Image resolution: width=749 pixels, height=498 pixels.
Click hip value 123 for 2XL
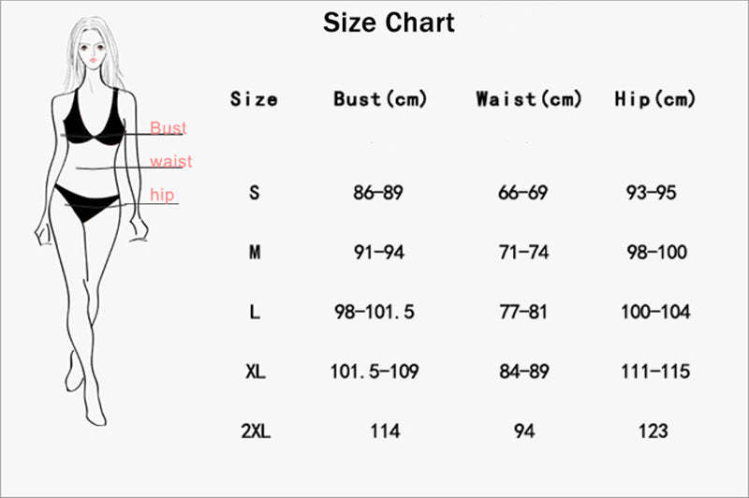(653, 431)
